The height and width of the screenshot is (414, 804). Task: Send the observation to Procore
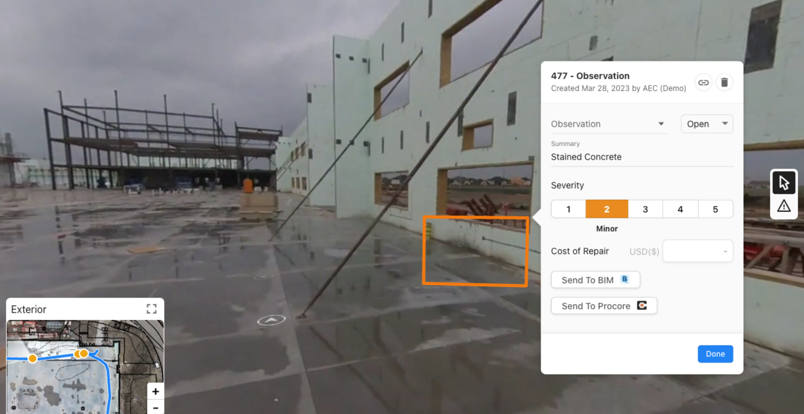[604, 306]
